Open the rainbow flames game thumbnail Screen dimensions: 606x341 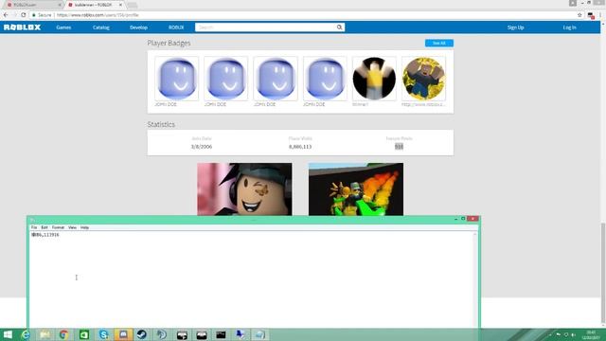coord(356,189)
